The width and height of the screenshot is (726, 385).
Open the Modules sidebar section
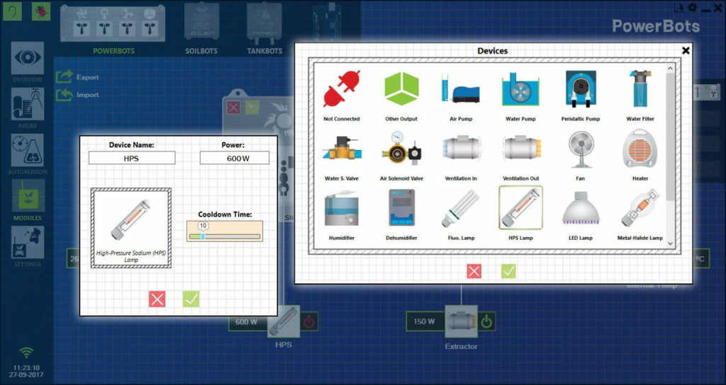click(28, 196)
